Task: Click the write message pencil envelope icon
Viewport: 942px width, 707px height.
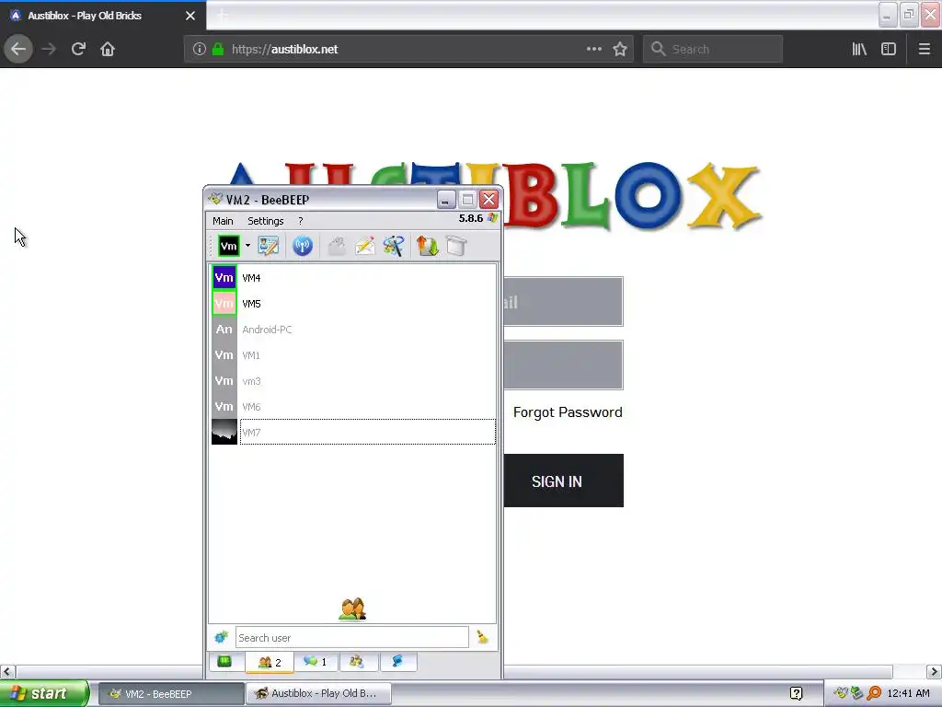Action: (364, 246)
